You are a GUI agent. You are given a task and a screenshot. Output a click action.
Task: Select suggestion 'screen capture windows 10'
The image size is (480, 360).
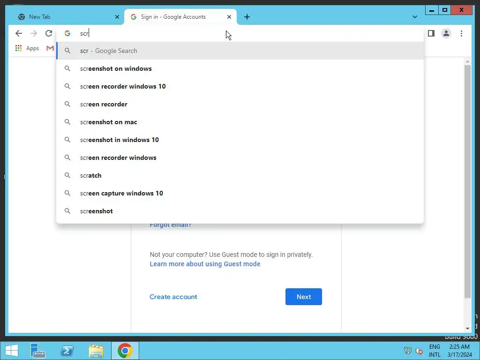point(240,193)
